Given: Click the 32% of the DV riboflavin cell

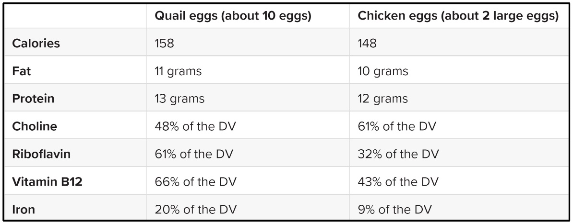Looking at the screenshot, I should (x=398, y=155).
